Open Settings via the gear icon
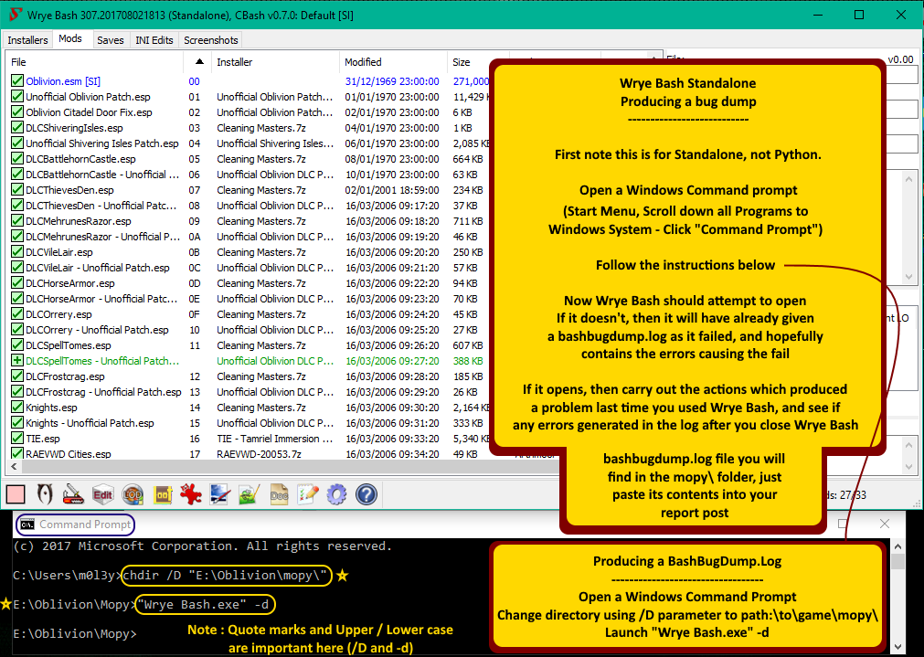 point(337,495)
